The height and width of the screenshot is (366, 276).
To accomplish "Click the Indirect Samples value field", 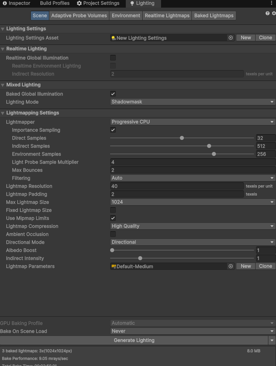I will point(266,146).
